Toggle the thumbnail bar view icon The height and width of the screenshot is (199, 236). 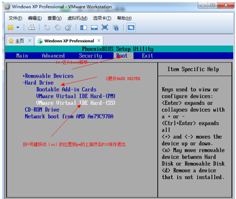[94, 28]
